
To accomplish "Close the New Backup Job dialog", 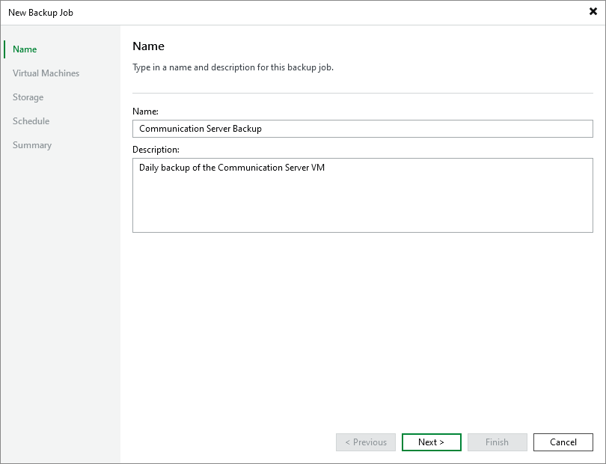I will [593, 11].
